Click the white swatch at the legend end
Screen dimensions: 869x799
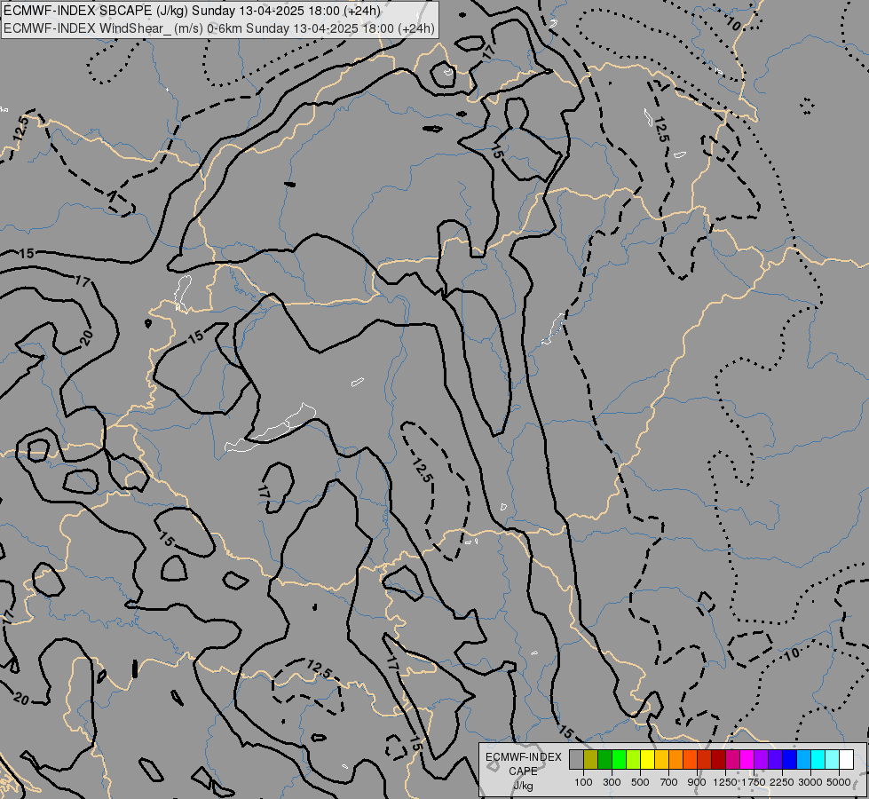tap(846, 759)
